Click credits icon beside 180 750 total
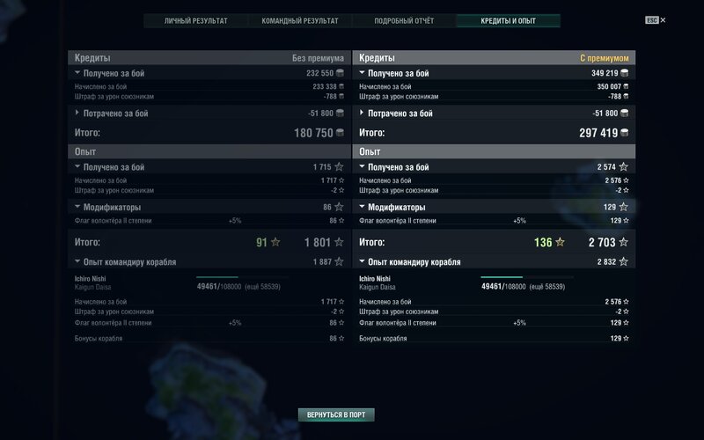704x440 pixels. click(x=340, y=133)
